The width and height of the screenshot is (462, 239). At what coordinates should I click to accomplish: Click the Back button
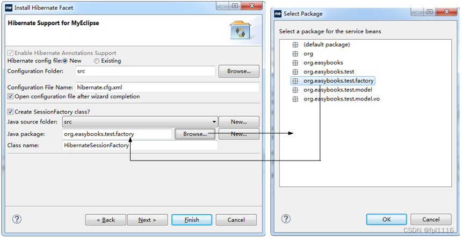[x=106, y=220]
